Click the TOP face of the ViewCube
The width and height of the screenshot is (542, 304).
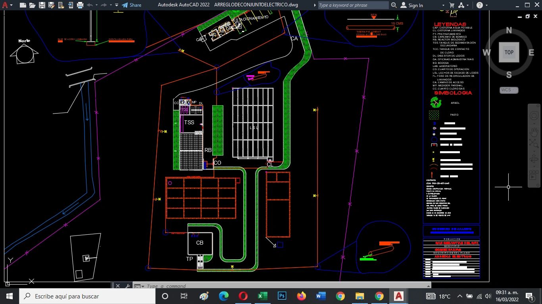coord(509,52)
